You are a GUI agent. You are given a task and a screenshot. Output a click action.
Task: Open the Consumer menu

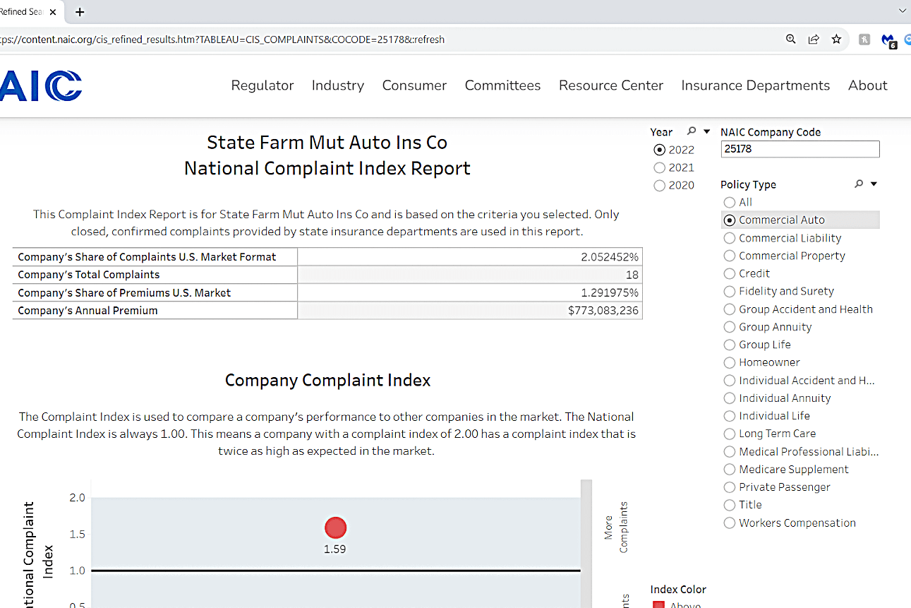pos(414,85)
